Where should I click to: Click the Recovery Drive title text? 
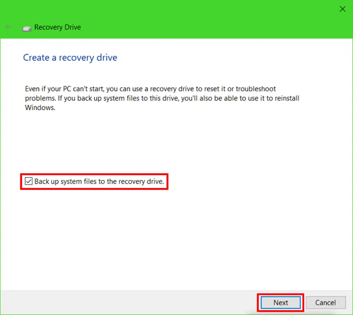[x=57, y=27]
